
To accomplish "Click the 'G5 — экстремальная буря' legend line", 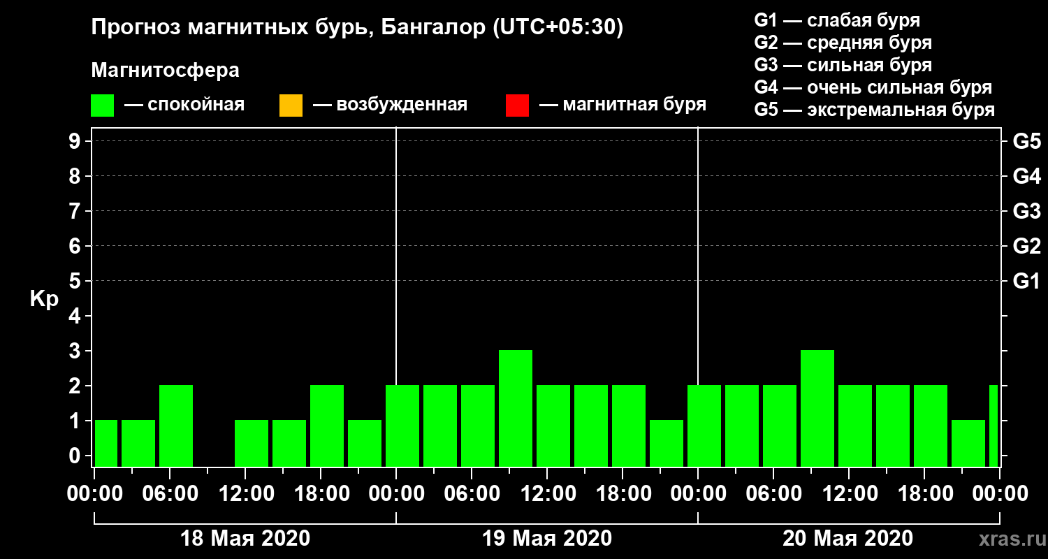I will [875, 110].
